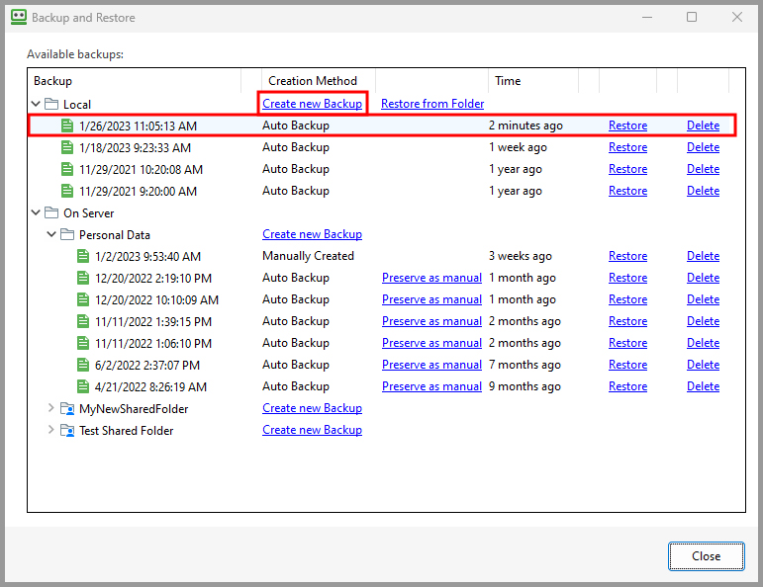
Task: Click the Close button
Action: 706,556
